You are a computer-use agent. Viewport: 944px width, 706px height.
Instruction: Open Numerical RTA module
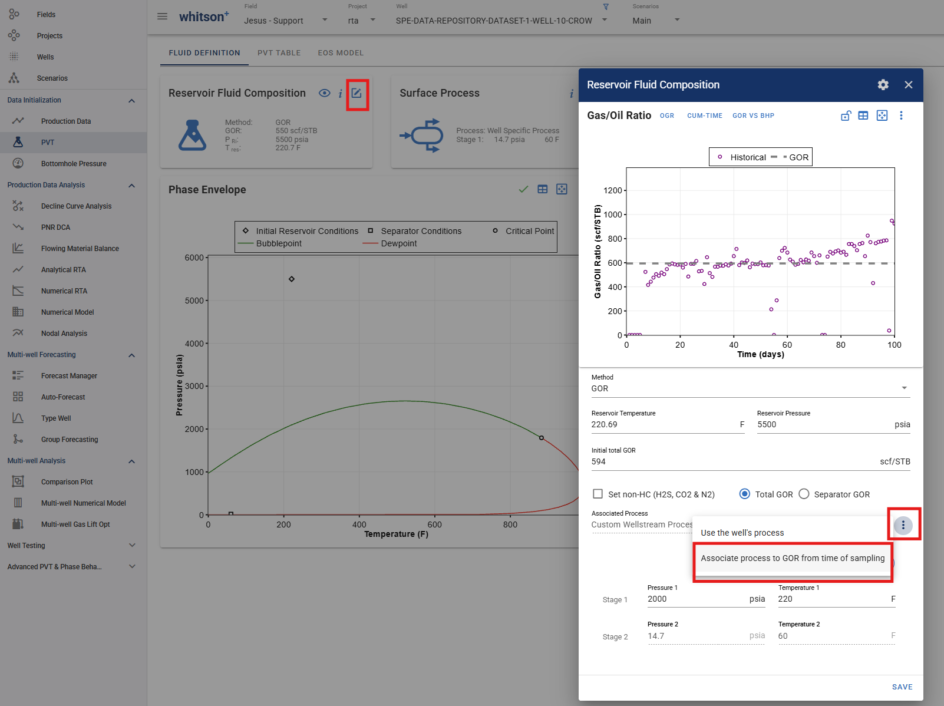64,291
